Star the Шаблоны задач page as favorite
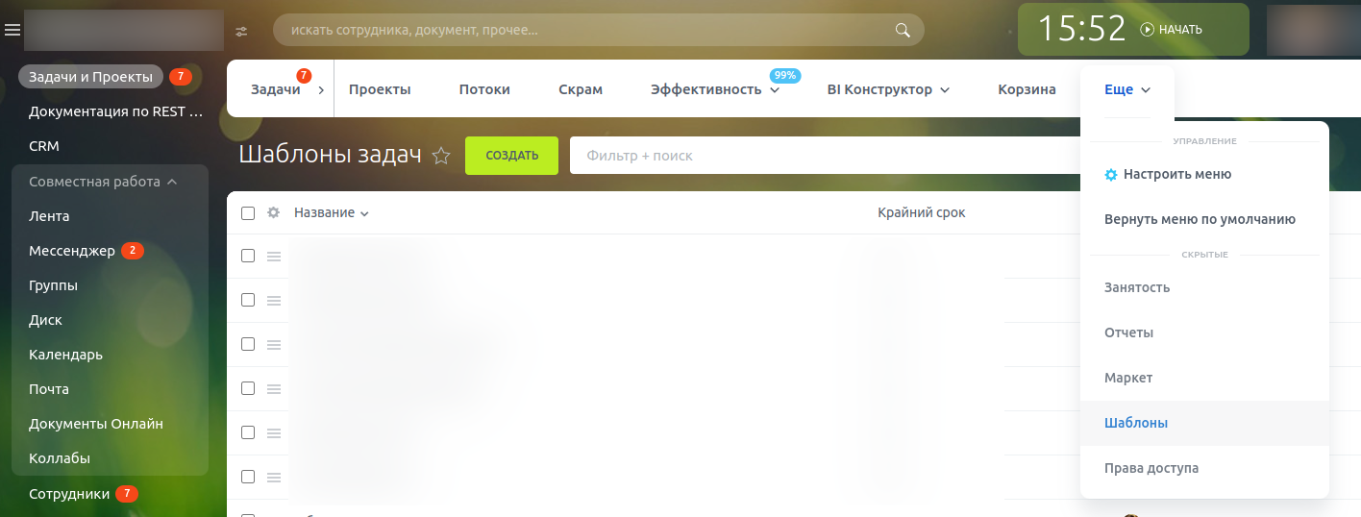The width and height of the screenshot is (1361, 517). [x=441, y=156]
